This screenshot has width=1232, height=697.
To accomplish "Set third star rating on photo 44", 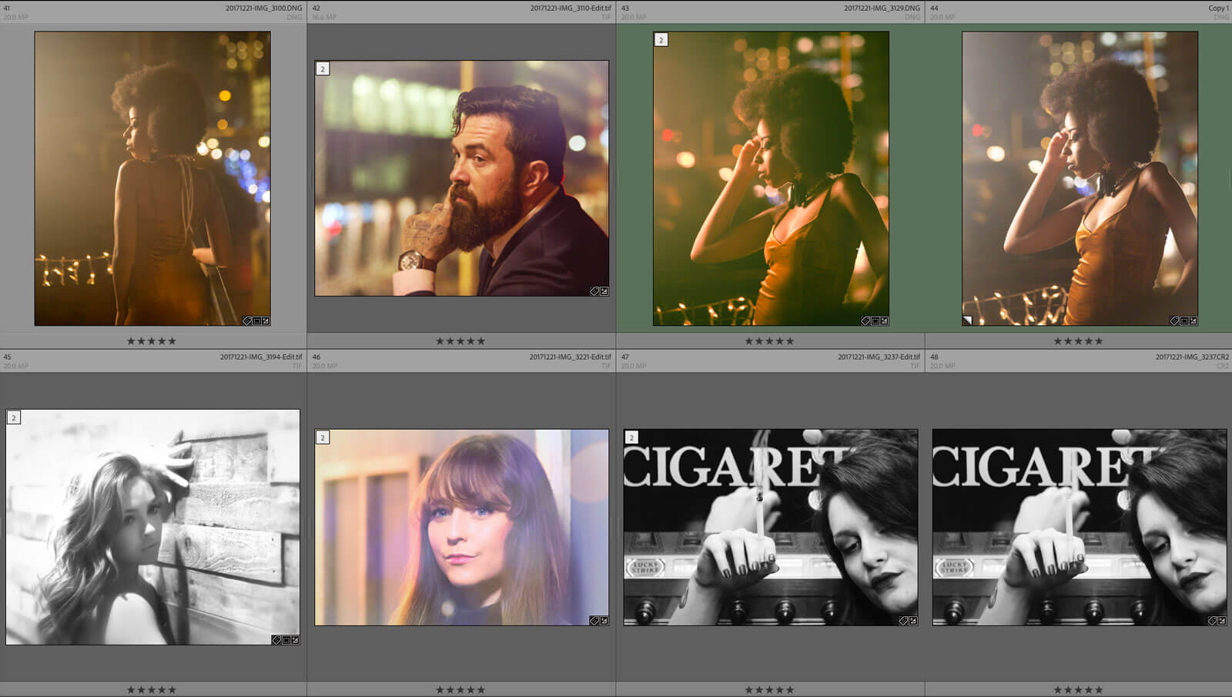I will point(1078,341).
